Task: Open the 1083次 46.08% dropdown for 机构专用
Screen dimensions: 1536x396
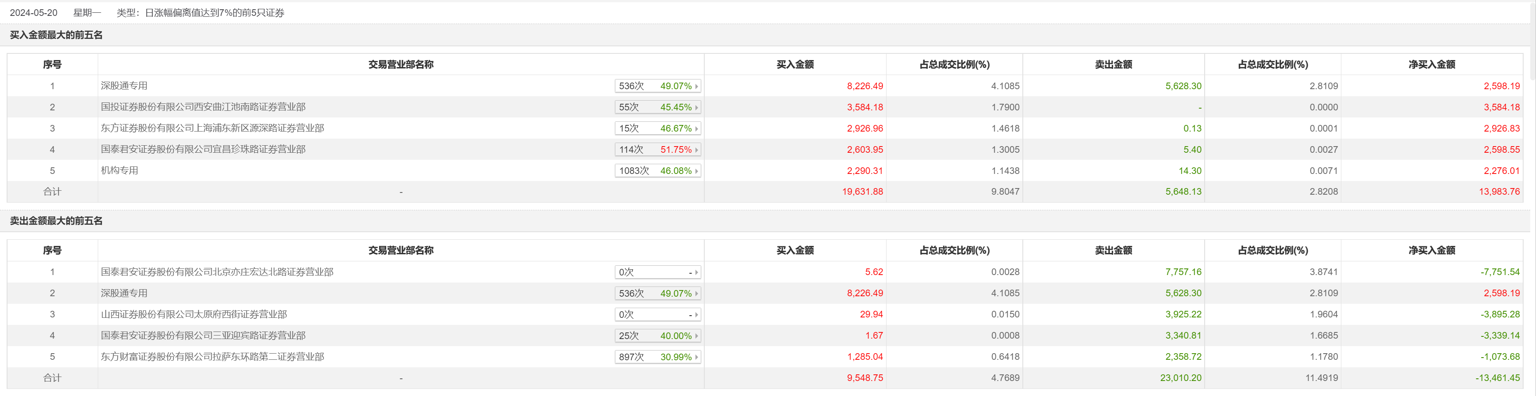Action: 657,171
